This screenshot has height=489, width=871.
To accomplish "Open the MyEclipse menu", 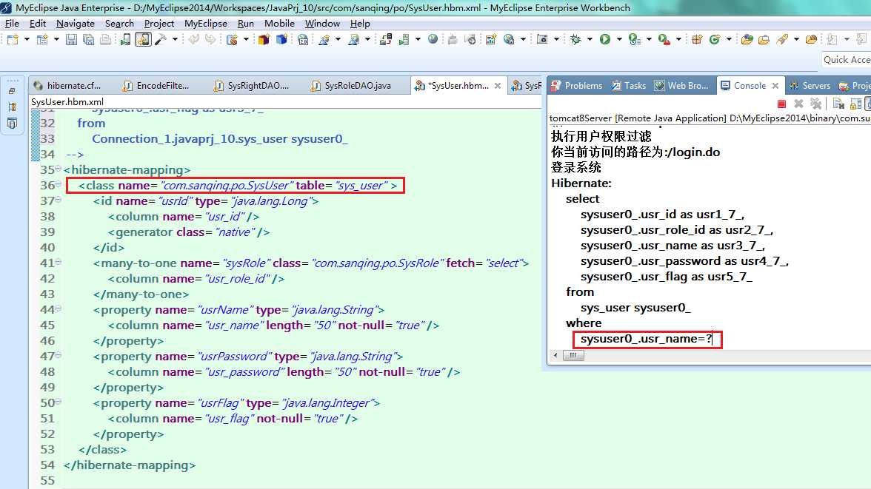I will 206,24.
